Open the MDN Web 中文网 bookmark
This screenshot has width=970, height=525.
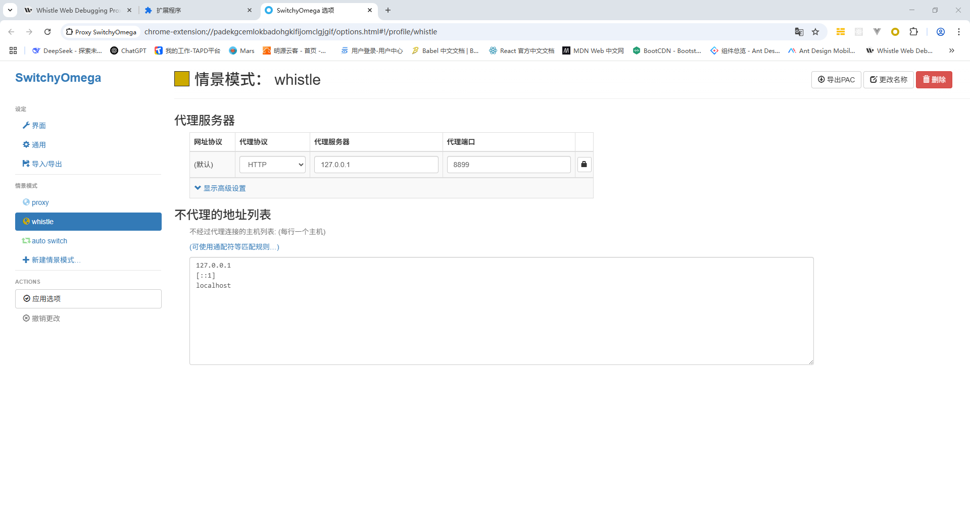(593, 50)
